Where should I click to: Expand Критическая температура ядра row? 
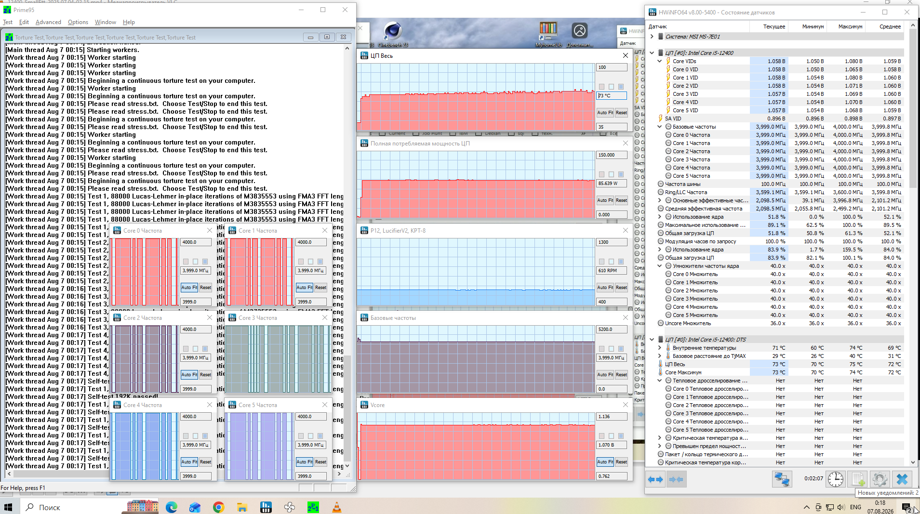coord(660,438)
